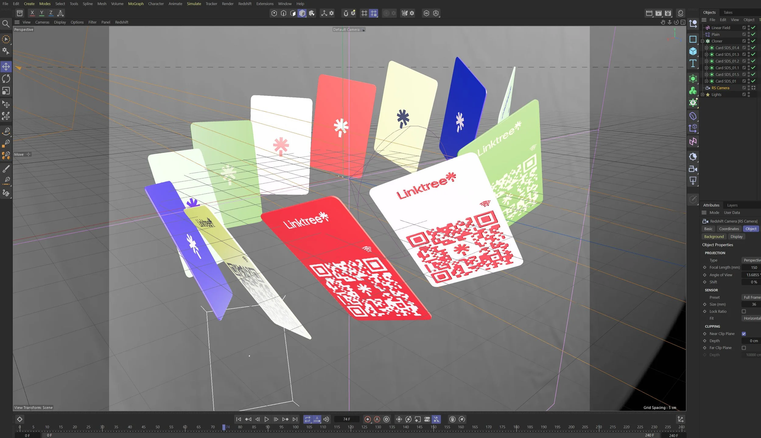Click frame 120 on the timeline ruler

click(351, 427)
